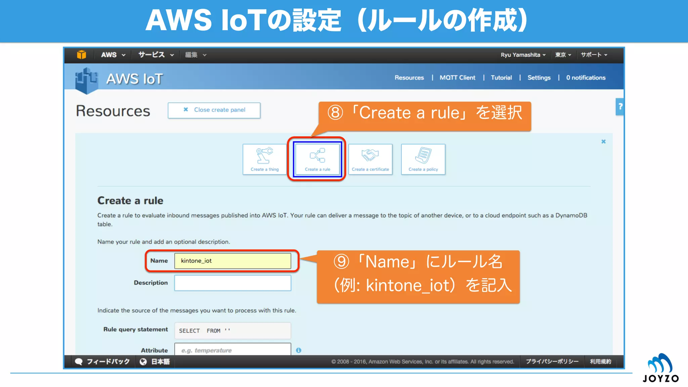
Task: Click the info icon beside Attribute
Action: (x=299, y=350)
